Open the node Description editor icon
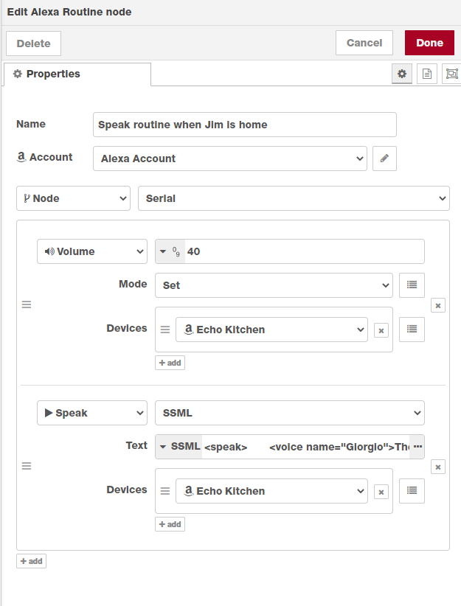461x606 pixels. pyautogui.click(x=426, y=74)
